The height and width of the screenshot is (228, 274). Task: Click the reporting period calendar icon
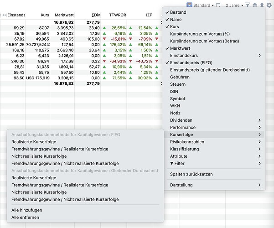click(218, 5)
